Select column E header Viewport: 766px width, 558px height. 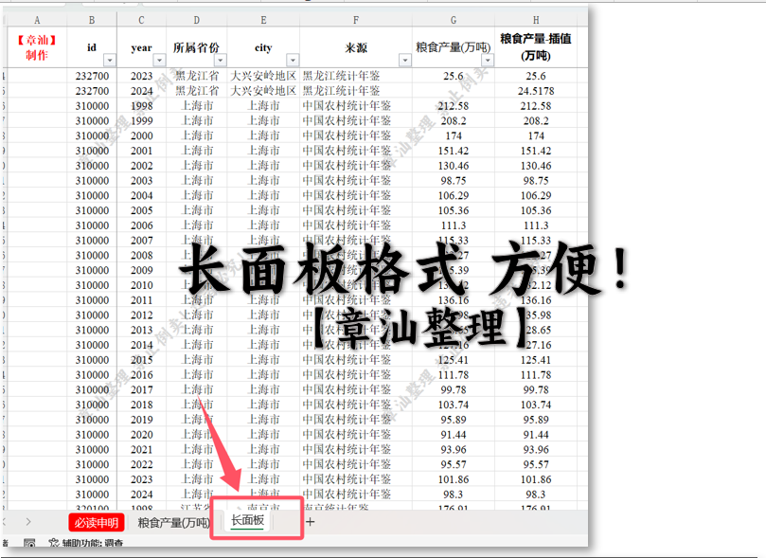[263, 20]
